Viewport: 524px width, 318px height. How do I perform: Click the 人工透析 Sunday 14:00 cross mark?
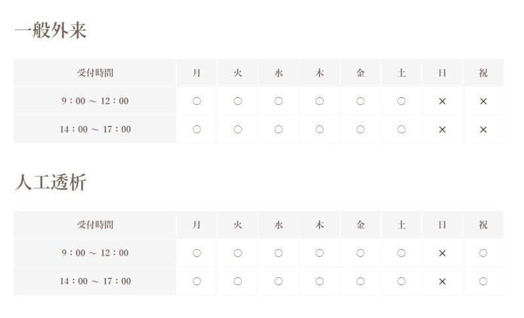click(442, 281)
